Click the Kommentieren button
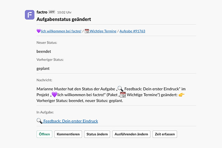Viewport: 222px width, 148px height. 68,134
